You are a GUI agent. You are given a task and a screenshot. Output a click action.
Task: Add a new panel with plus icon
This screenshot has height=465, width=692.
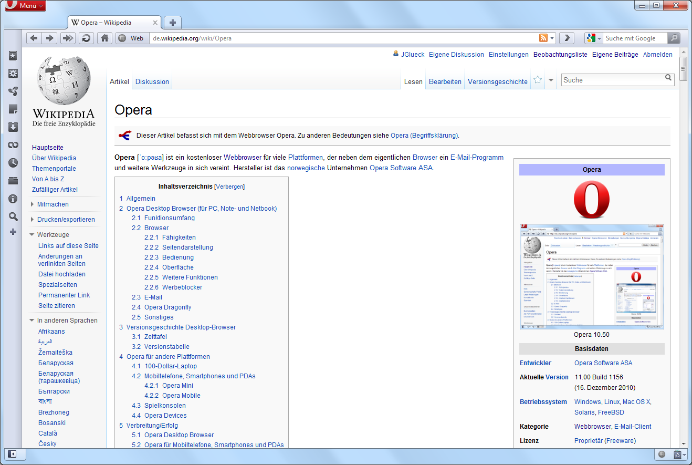[13, 232]
